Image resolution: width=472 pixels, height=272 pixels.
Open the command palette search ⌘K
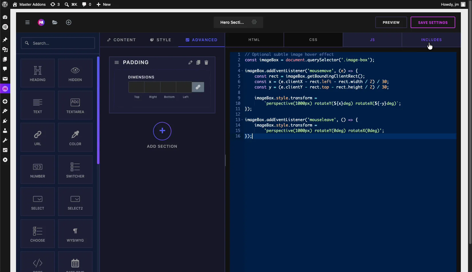click(x=71, y=4)
